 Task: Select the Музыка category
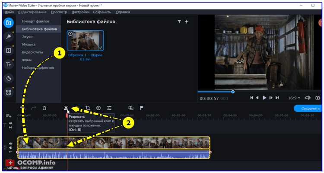click(x=29, y=45)
